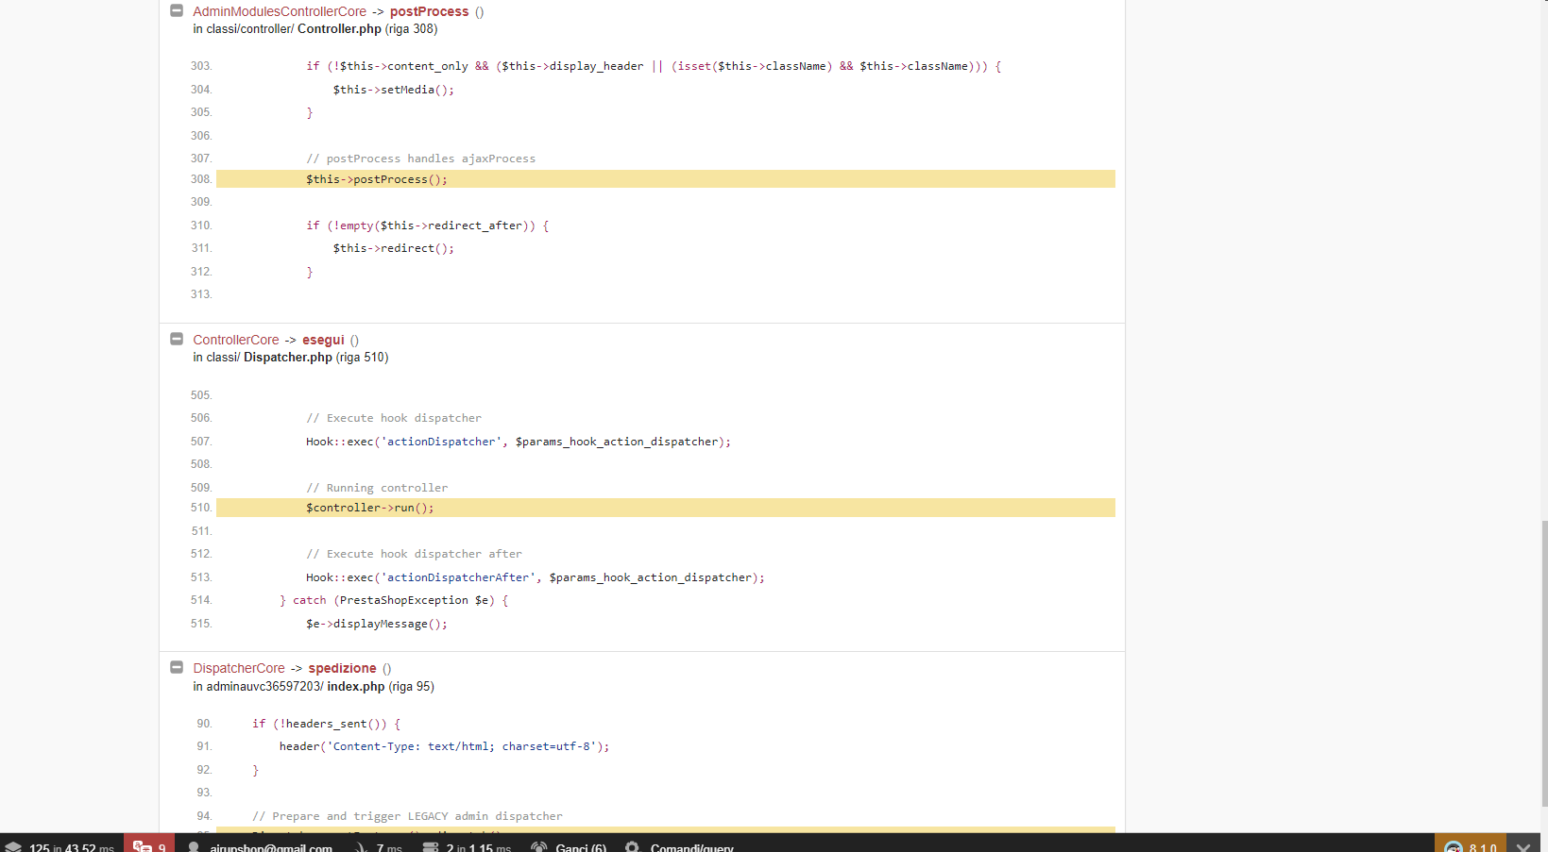This screenshot has width=1548, height=852.
Task: Click the '// Execute hook dispatcher after' comment
Action: pyautogui.click(x=414, y=554)
